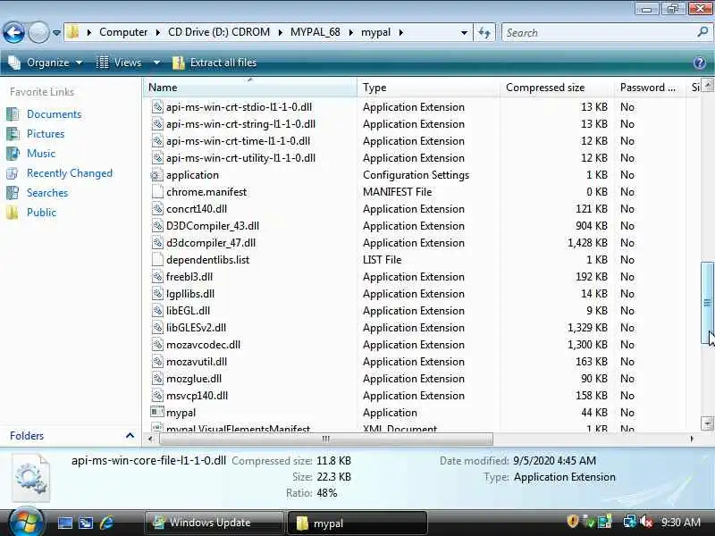Image resolution: width=715 pixels, height=536 pixels.
Task: Sort by Password column header
Action: [650, 87]
